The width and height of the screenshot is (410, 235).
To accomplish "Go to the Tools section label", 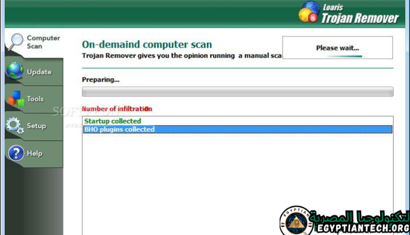I will coord(35,99).
